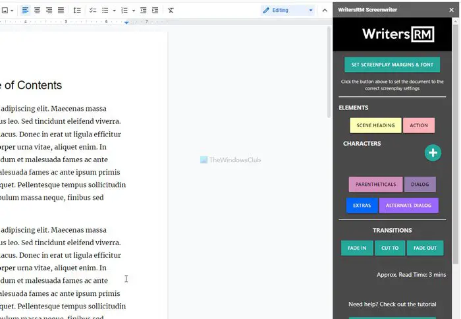Viewport: 461px width, 319px height.
Task: Add a new character with plus
Action: tap(433, 153)
